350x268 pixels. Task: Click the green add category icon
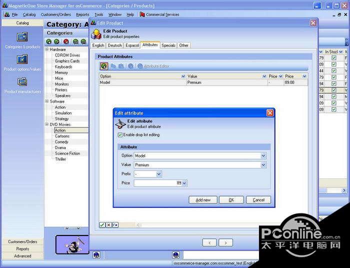point(48,41)
